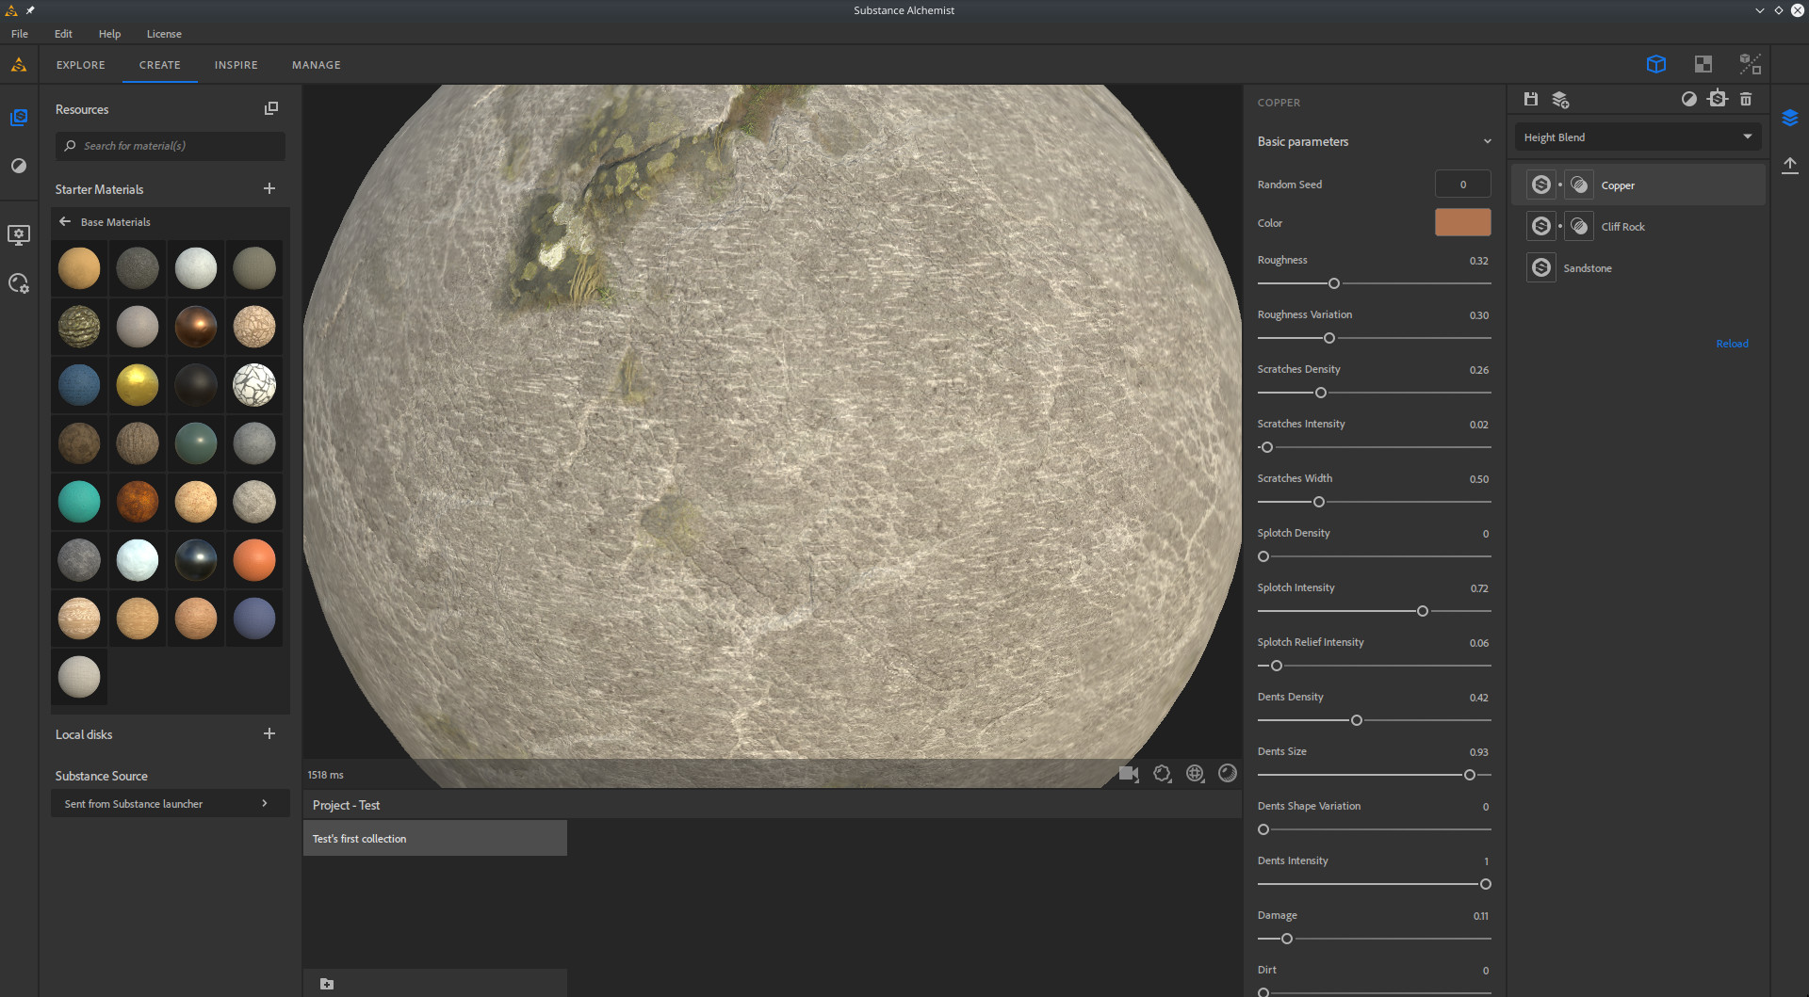Switch to the 2D checkerboard view

pos(1703,64)
